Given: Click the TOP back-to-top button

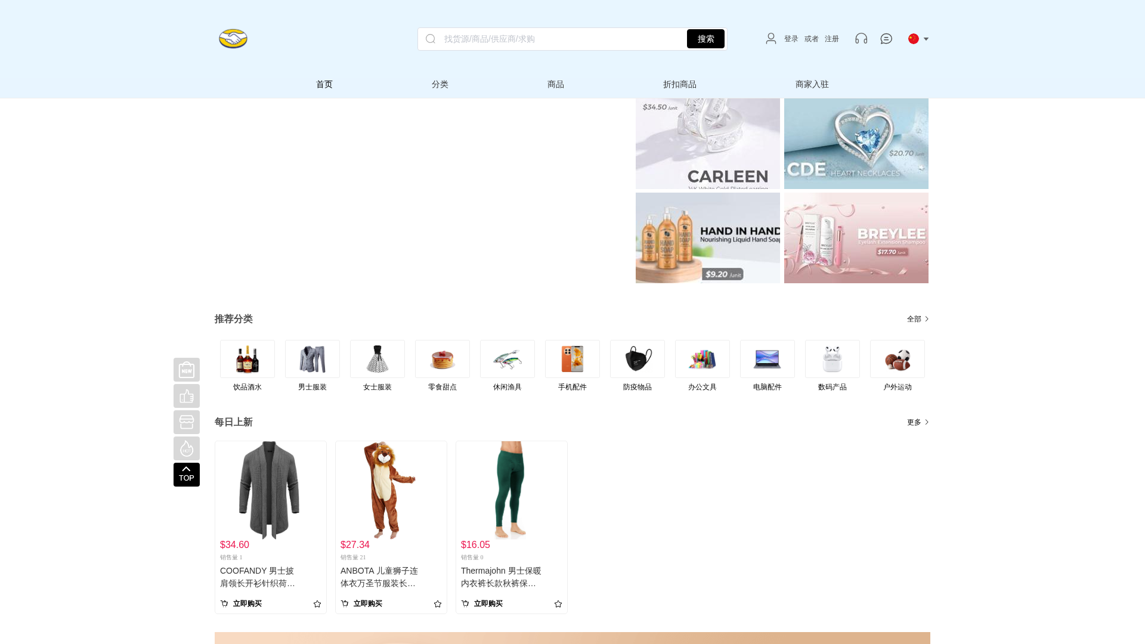Looking at the screenshot, I should click(x=187, y=475).
